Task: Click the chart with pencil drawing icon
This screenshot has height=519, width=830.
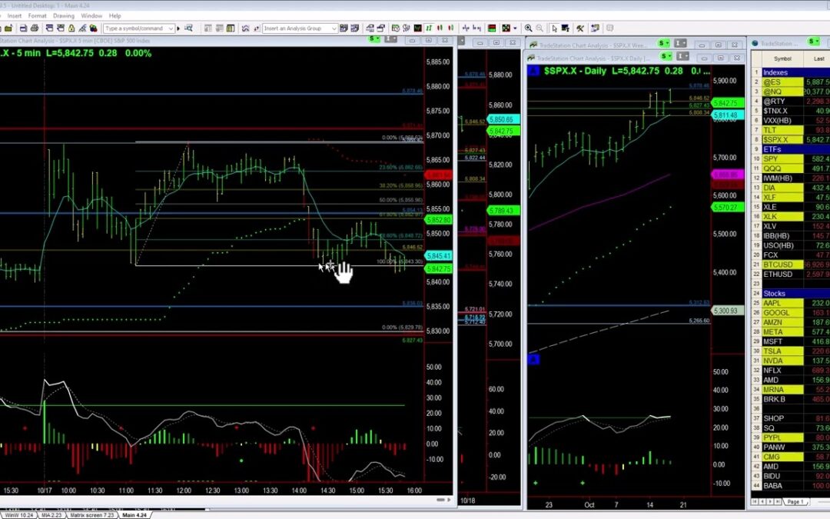Action: point(82,28)
